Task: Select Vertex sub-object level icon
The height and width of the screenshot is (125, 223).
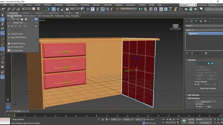Action: pyautogui.click(x=198, y=64)
